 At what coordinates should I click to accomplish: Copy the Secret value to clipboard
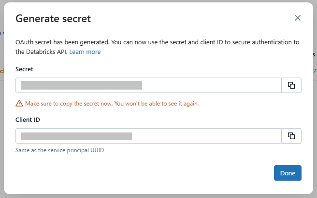(x=291, y=85)
